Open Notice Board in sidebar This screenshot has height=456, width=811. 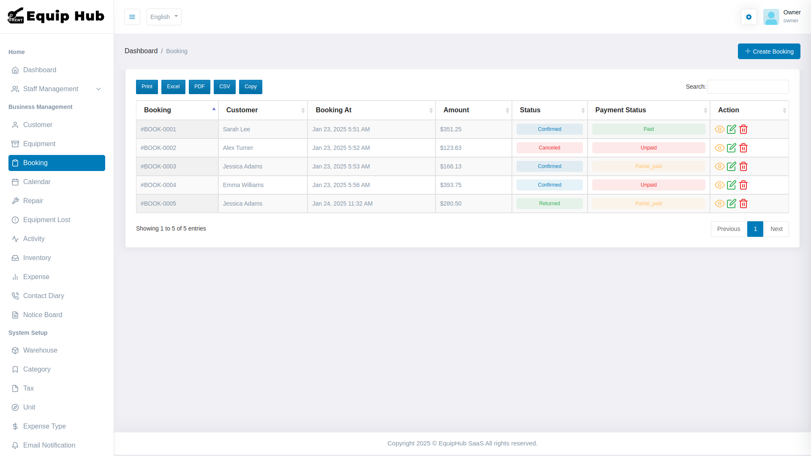(57, 315)
